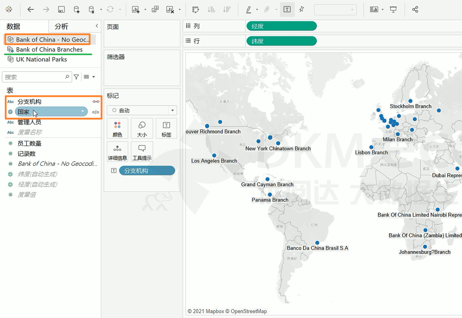The image size is (462, 318).
Task: Click the 分支机构 pill on marks card
Action: pos(147,171)
